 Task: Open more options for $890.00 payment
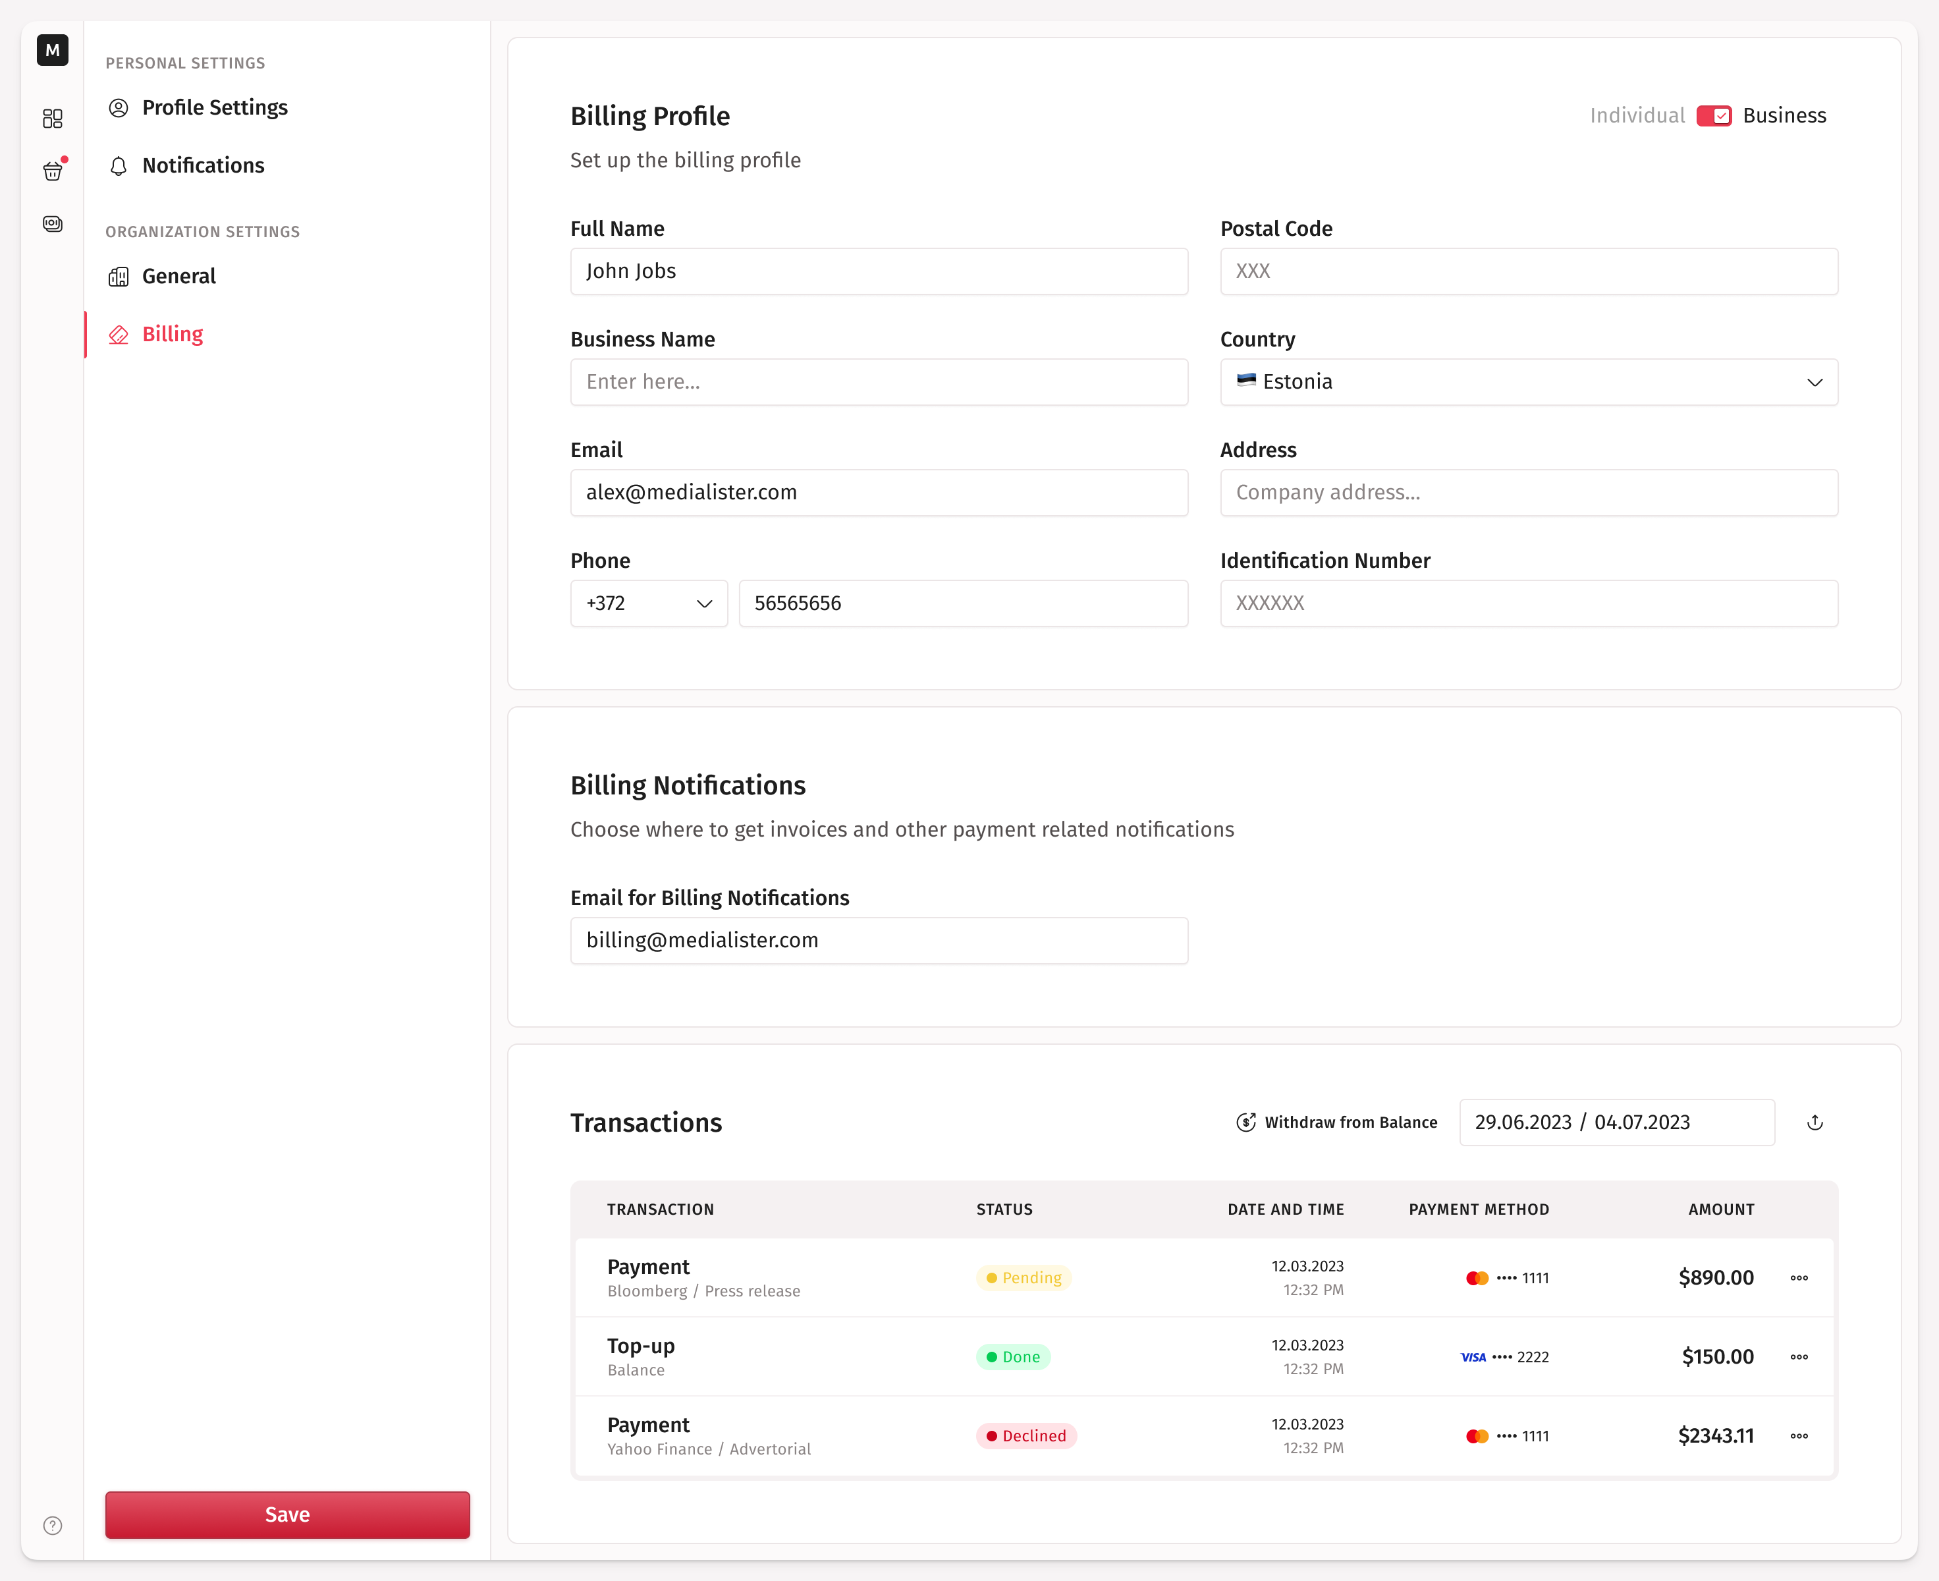pyautogui.click(x=1799, y=1278)
